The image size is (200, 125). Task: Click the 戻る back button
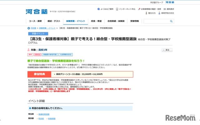167,50
